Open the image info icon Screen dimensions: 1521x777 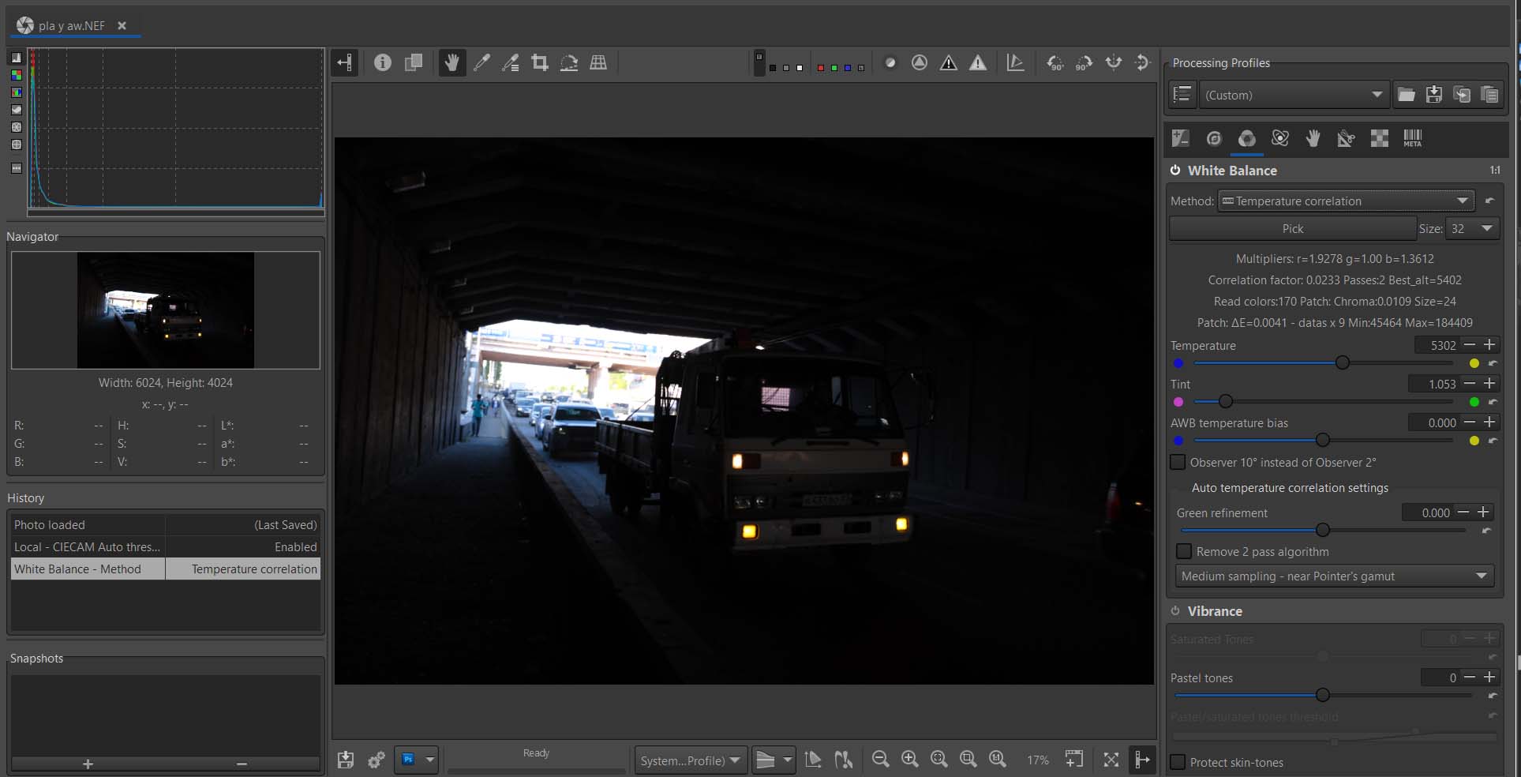[x=383, y=63]
